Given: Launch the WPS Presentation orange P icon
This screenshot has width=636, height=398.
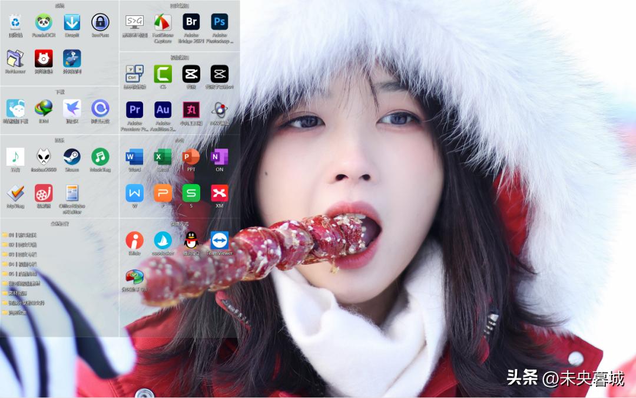Looking at the screenshot, I should 163,193.
